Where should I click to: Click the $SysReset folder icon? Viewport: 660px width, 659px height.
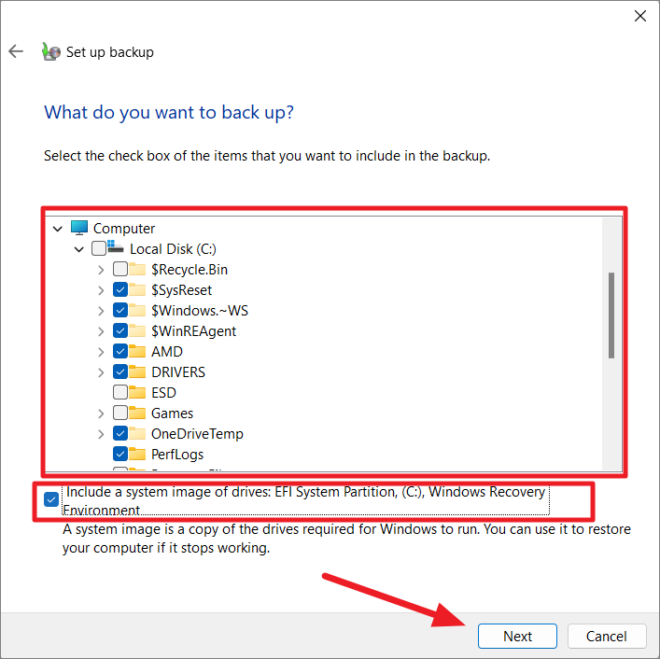137,289
